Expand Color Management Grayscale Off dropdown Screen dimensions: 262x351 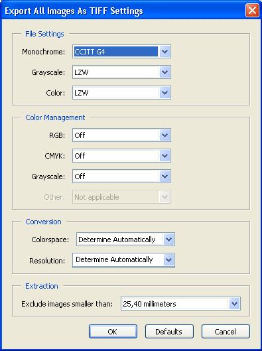click(x=164, y=176)
